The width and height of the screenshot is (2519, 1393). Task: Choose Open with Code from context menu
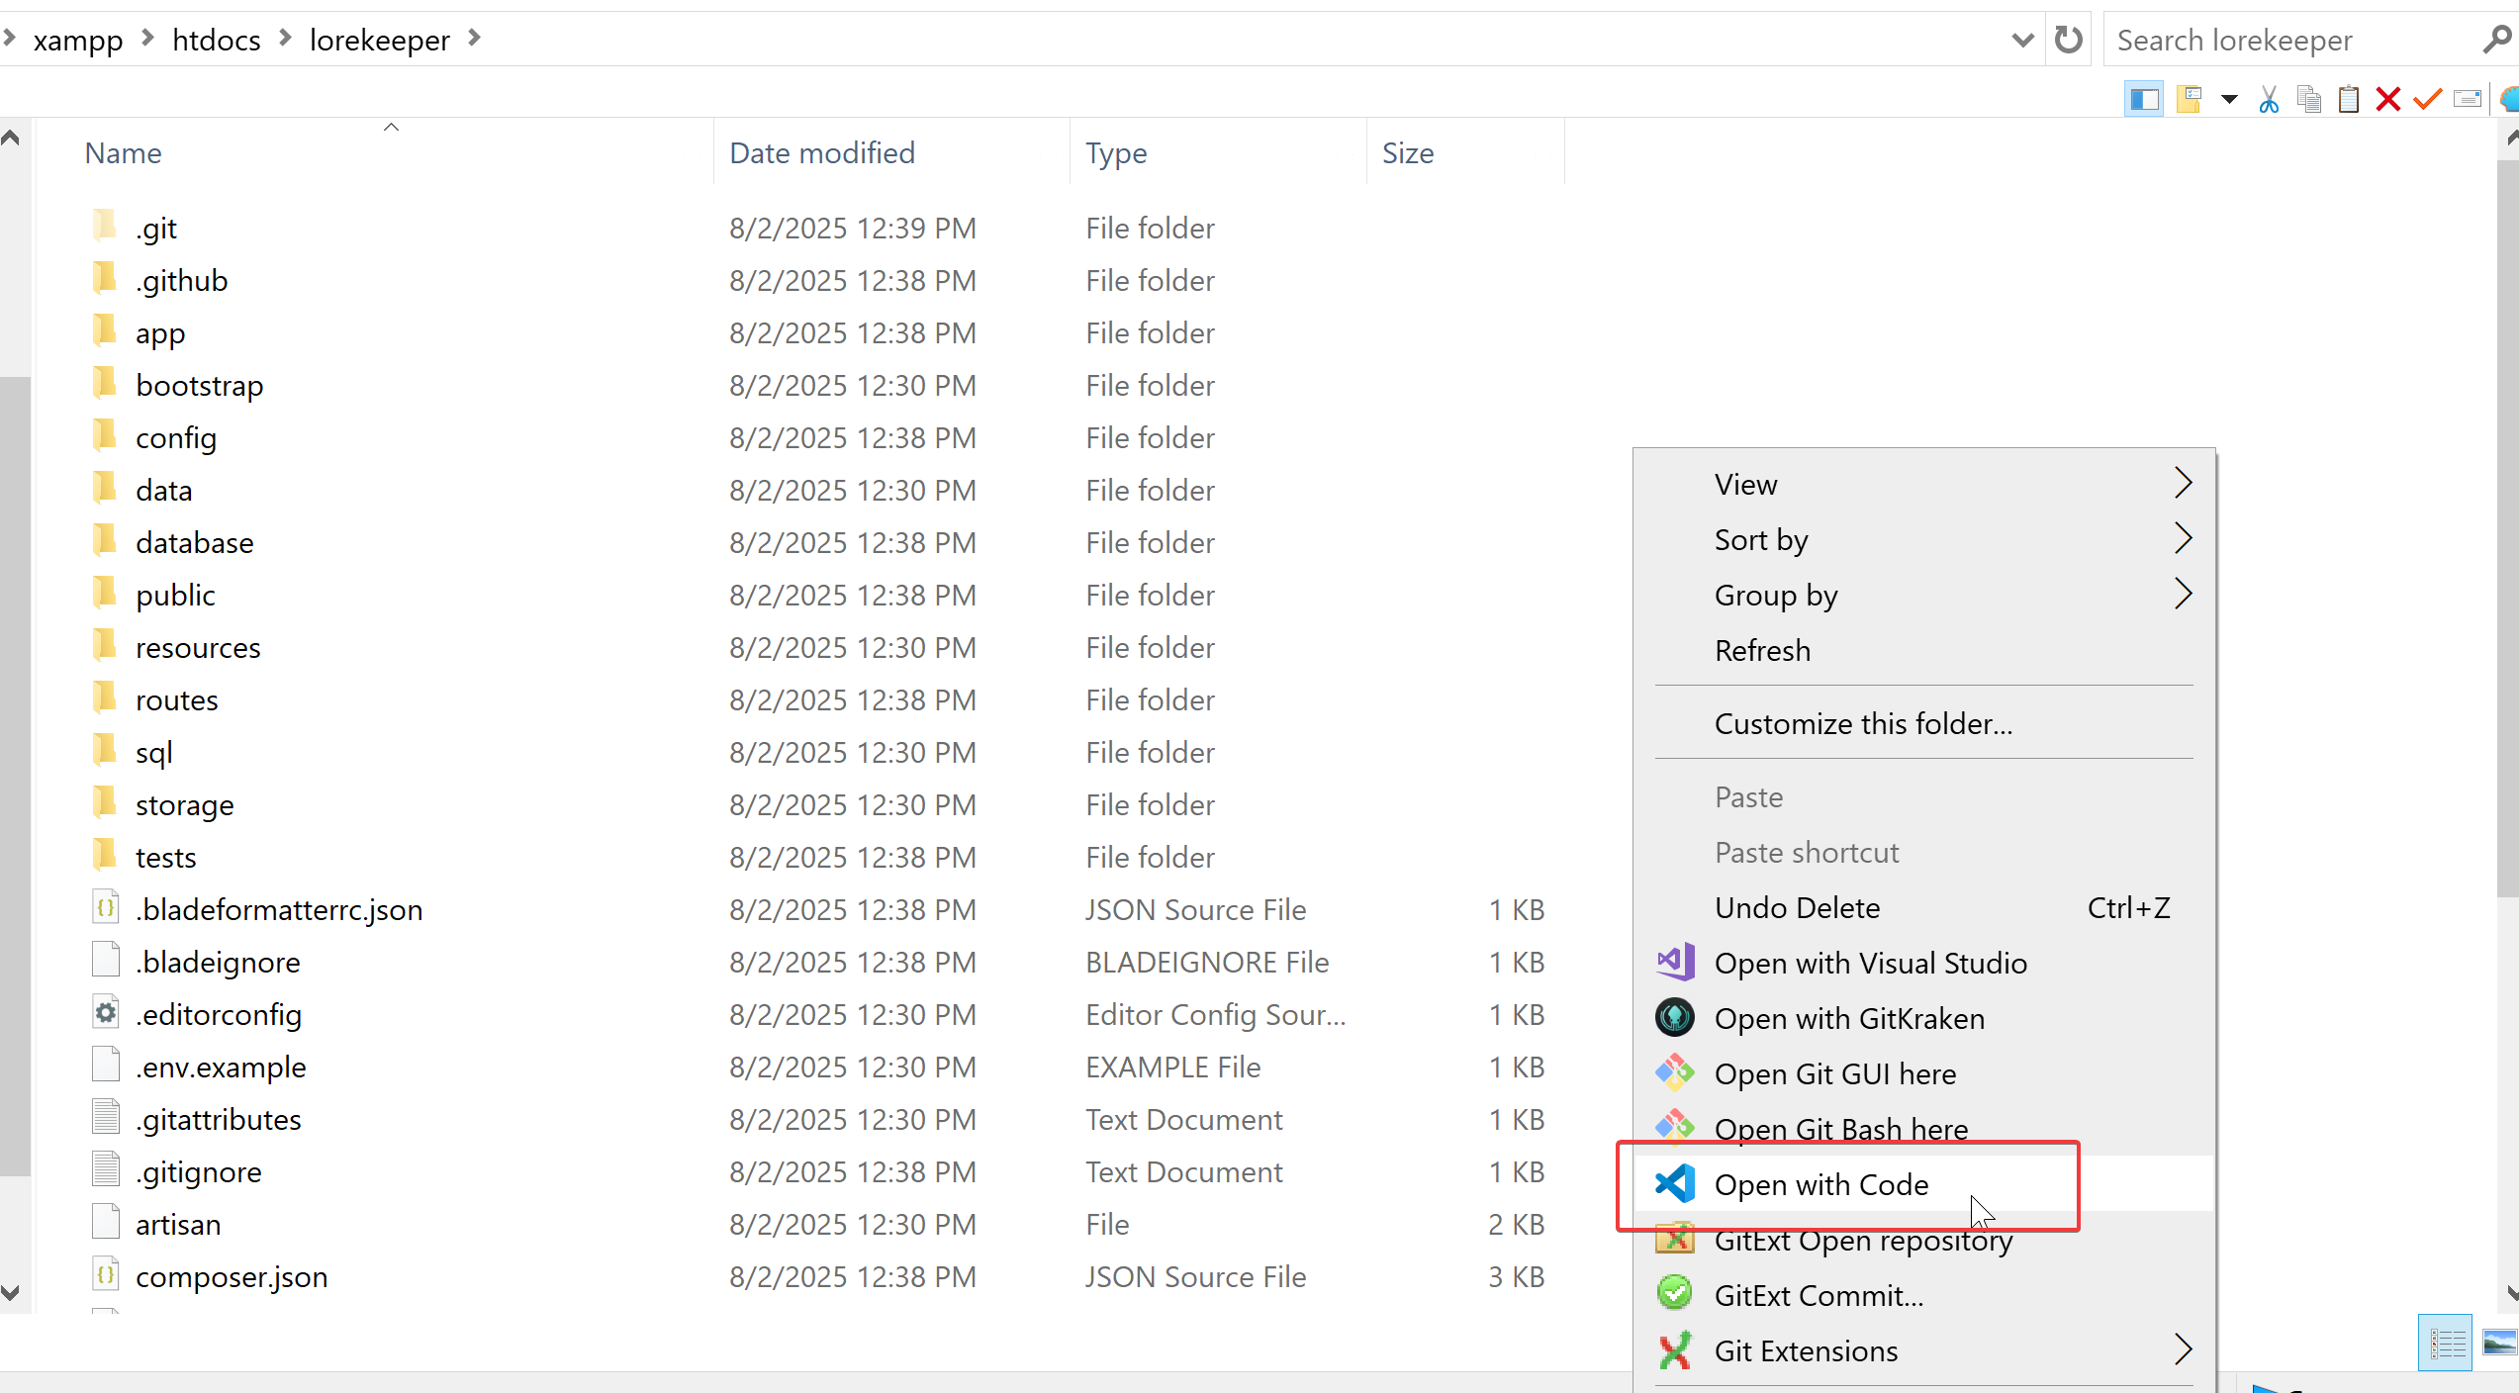[x=1820, y=1184]
